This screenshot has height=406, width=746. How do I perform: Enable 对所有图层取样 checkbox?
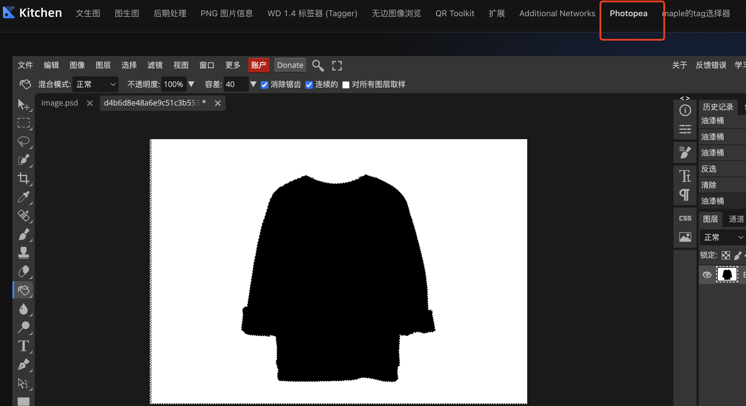coord(346,85)
